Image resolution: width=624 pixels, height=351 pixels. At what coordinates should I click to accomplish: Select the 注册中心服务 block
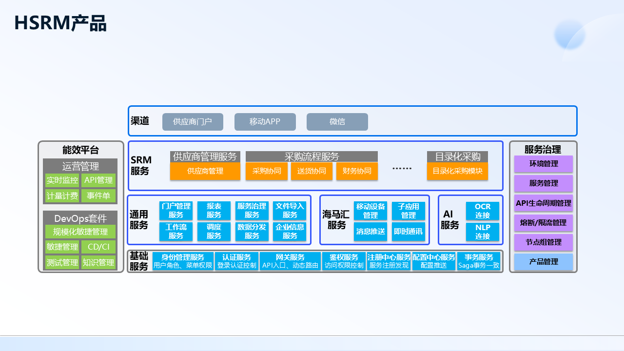point(389,261)
